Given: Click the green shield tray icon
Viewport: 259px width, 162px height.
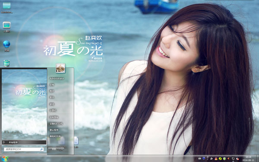Looking at the screenshot, I should click(x=224, y=159).
